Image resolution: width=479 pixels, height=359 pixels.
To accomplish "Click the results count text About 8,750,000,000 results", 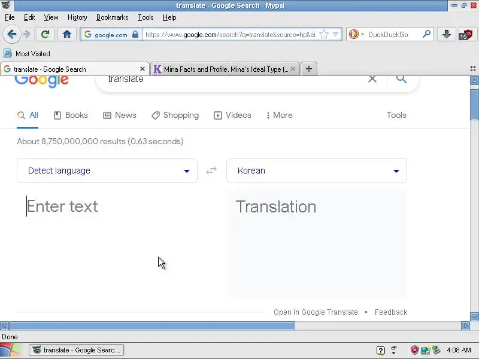I will click(100, 141).
